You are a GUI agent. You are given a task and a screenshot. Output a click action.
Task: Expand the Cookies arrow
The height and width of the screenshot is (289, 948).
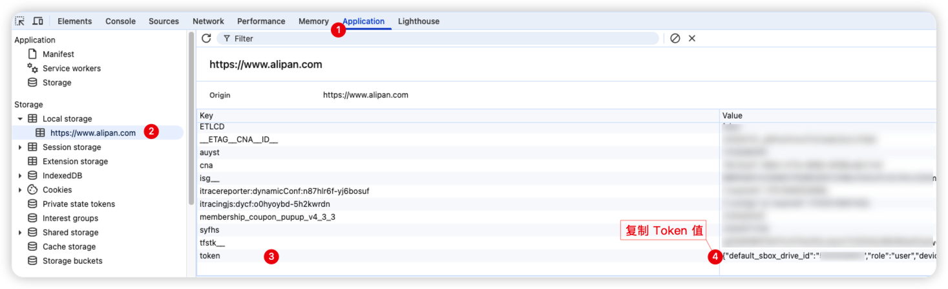(20, 190)
